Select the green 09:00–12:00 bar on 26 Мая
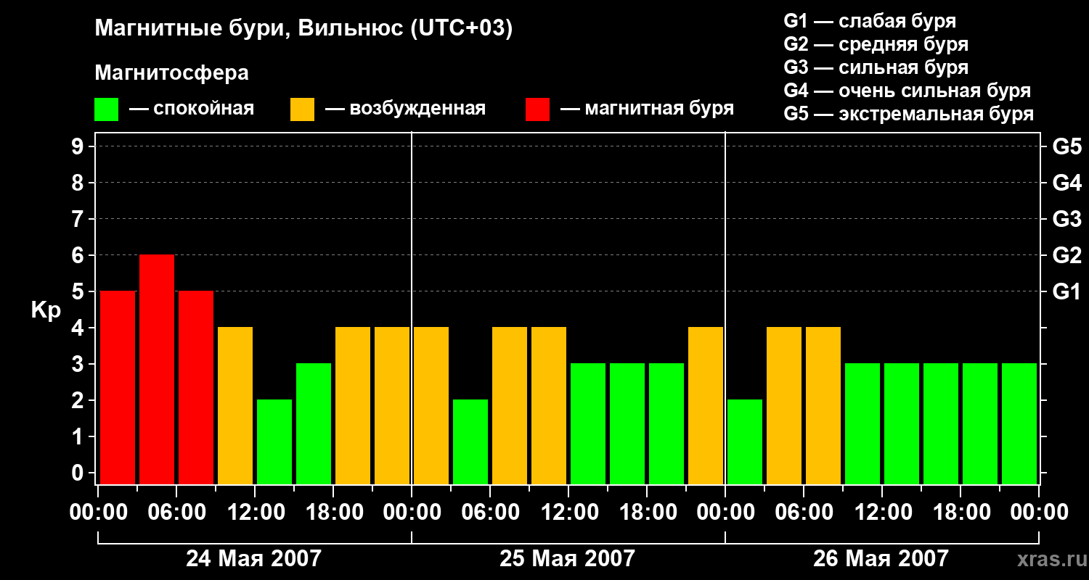 pyautogui.click(x=862, y=423)
